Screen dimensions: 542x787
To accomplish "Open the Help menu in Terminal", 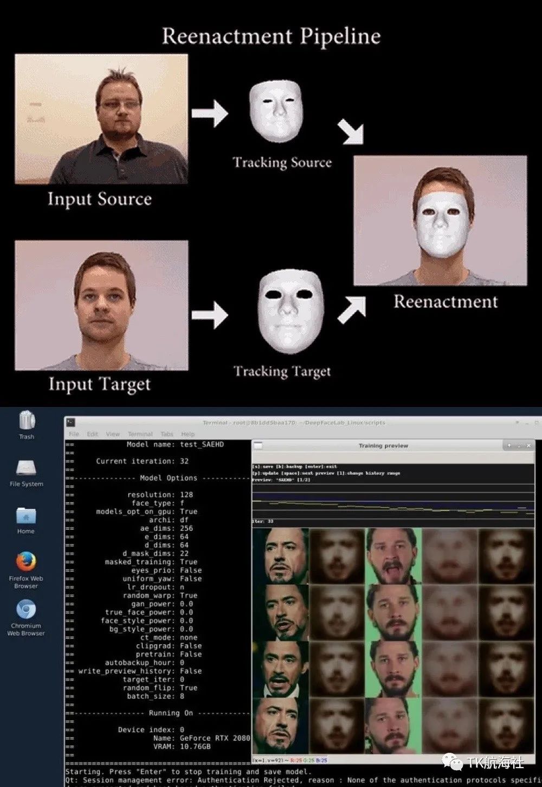I will click(188, 434).
